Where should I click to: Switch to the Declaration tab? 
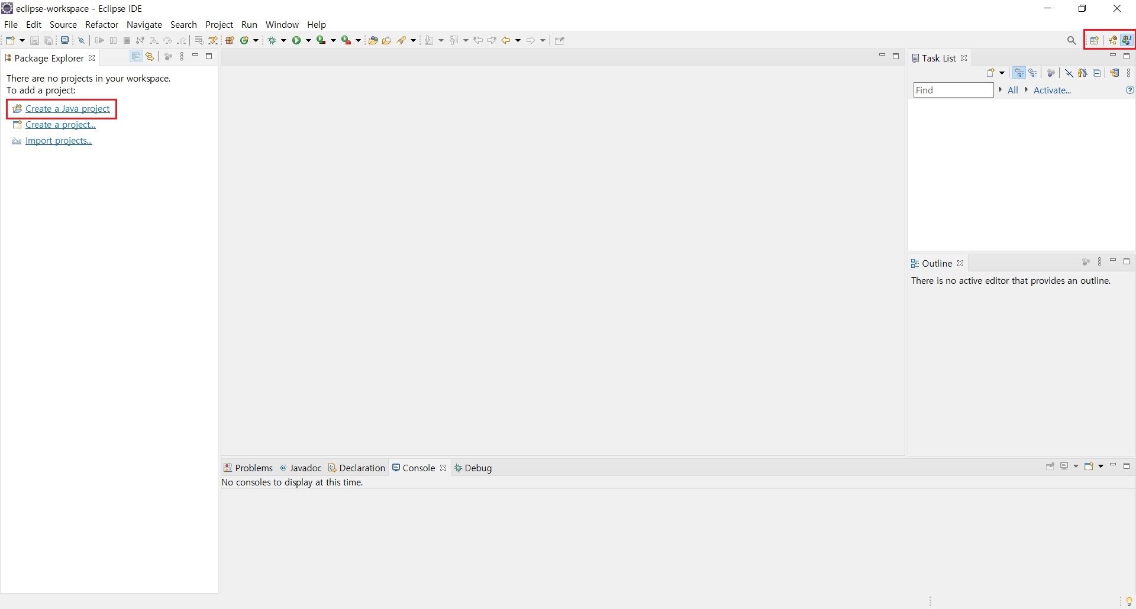pyautogui.click(x=357, y=468)
